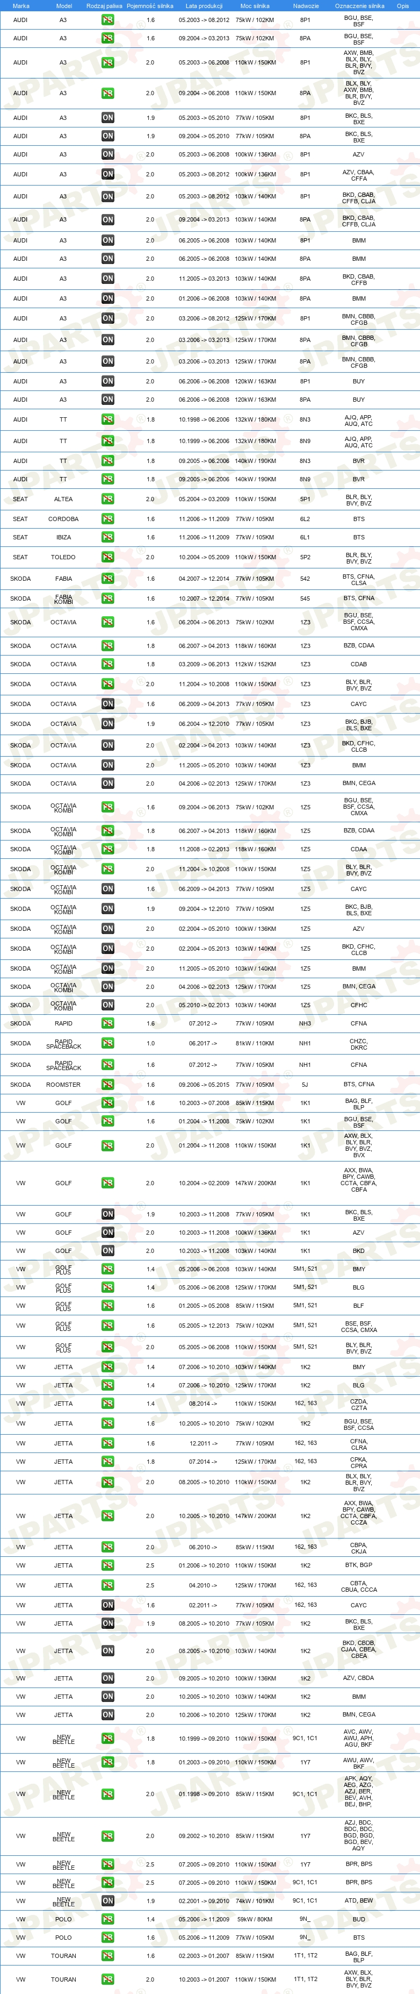Click the Moc silnika column header

255,5
